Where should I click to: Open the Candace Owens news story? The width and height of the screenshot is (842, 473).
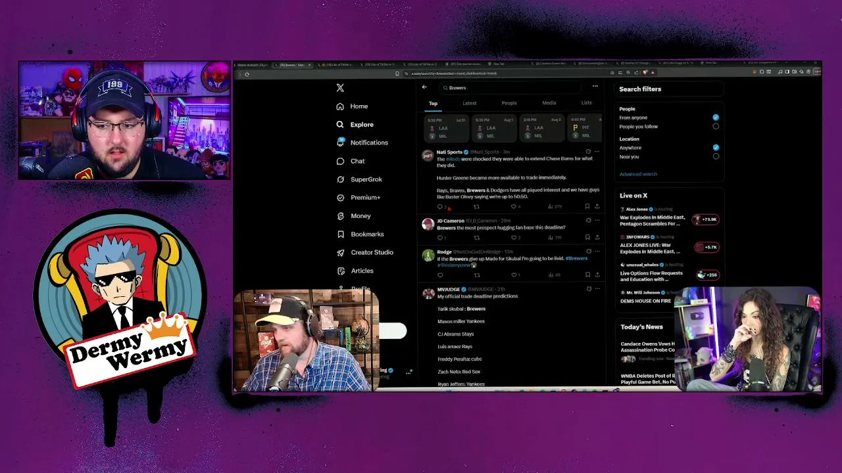(x=647, y=351)
